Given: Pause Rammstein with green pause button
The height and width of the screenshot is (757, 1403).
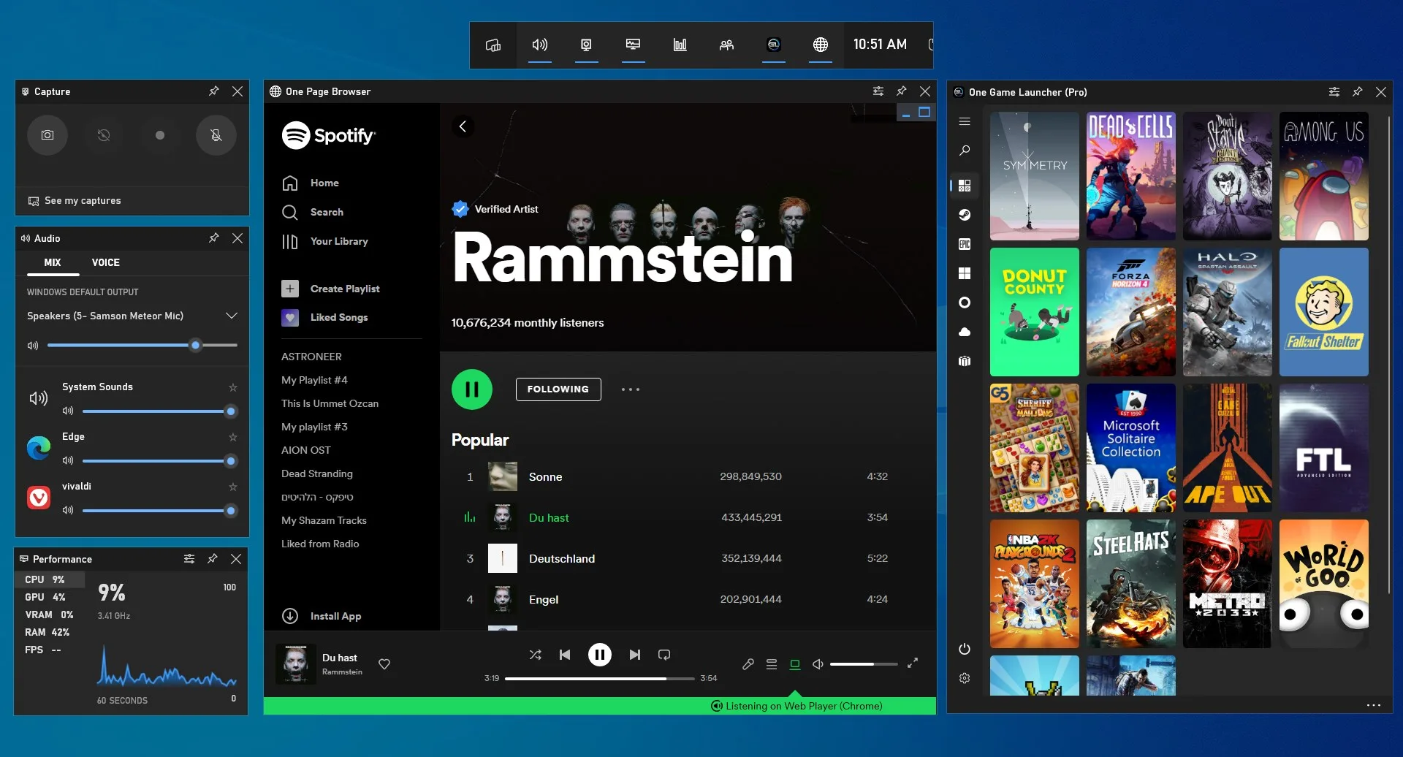Looking at the screenshot, I should tap(472, 389).
